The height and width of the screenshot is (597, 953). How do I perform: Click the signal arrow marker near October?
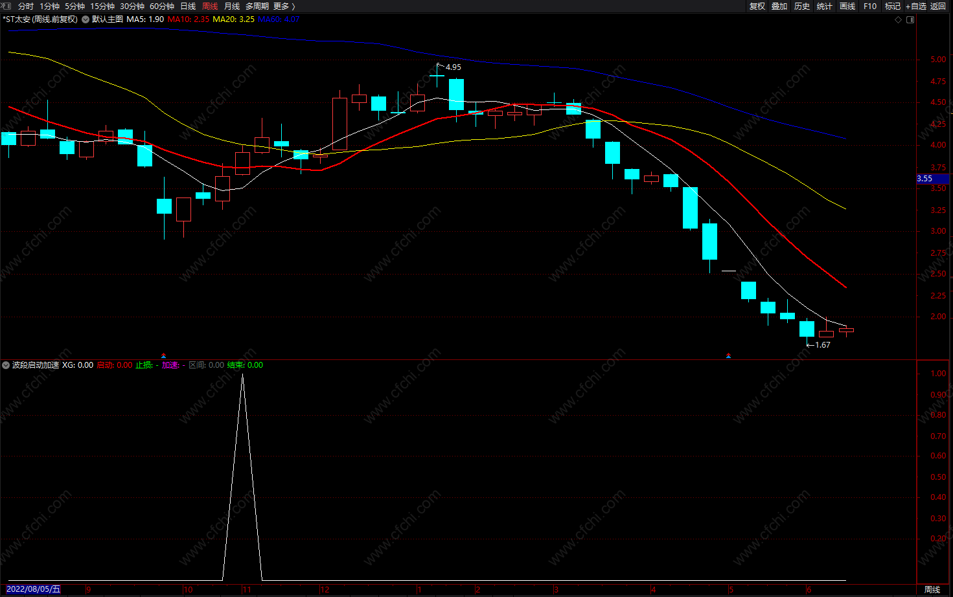coord(163,355)
